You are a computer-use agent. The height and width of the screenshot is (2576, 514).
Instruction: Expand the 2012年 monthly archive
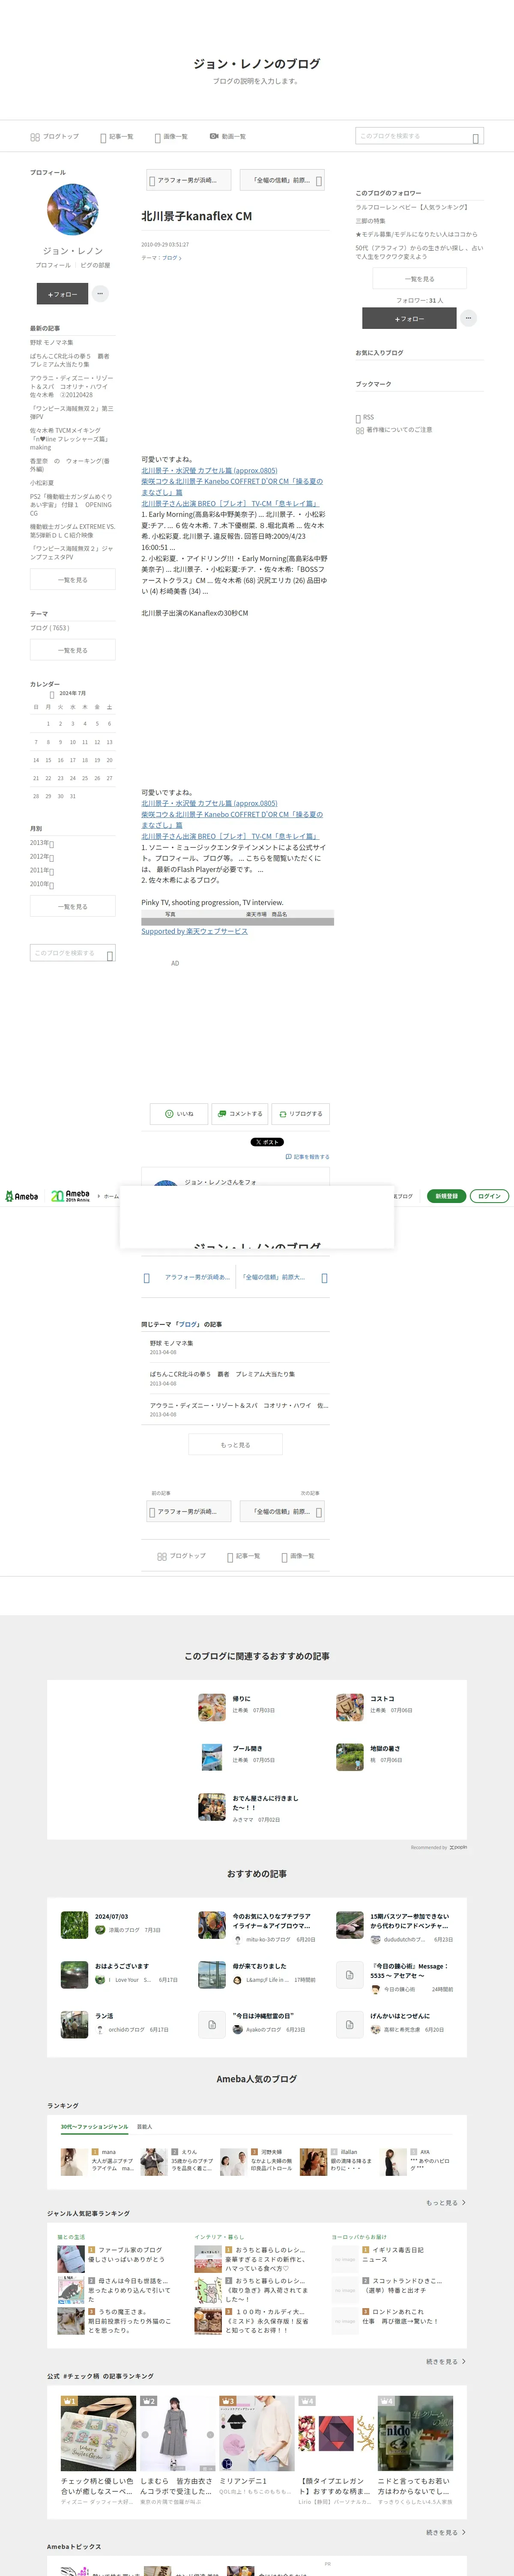pyautogui.click(x=42, y=857)
